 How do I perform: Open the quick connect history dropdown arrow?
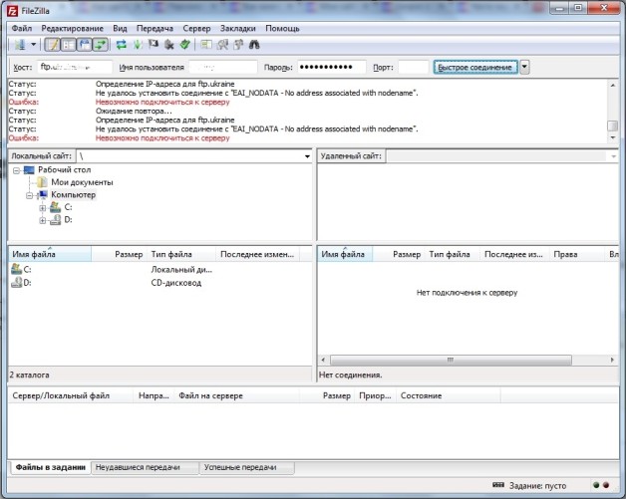click(x=524, y=67)
